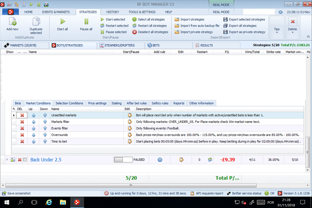The width and height of the screenshot is (312, 208).
Task: Click Save screenshot in status bar
Action: 16,193
